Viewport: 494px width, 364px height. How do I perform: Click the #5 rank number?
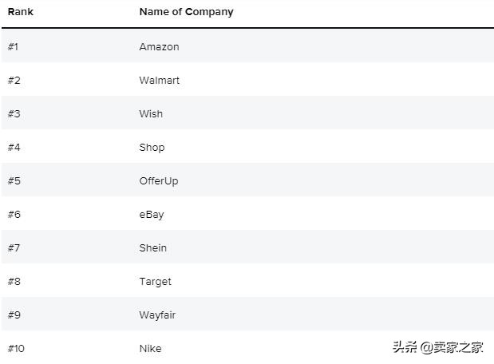coord(14,180)
